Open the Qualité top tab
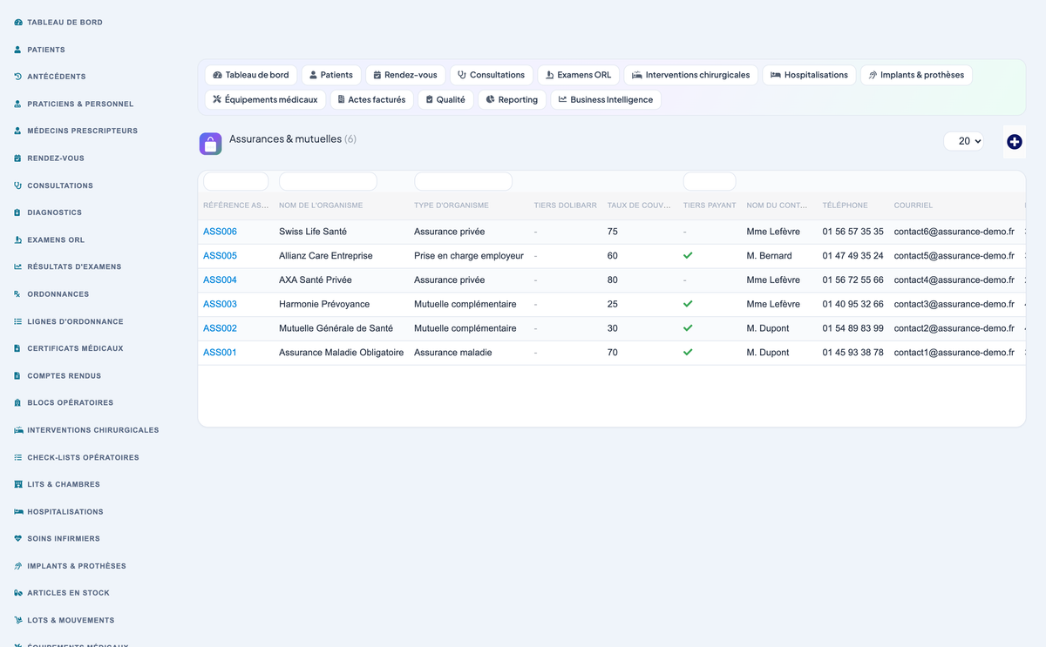The height and width of the screenshot is (647, 1046). click(x=445, y=99)
